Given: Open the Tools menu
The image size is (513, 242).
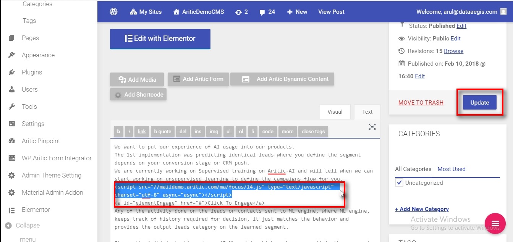Looking at the screenshot, I should [29, 106].
